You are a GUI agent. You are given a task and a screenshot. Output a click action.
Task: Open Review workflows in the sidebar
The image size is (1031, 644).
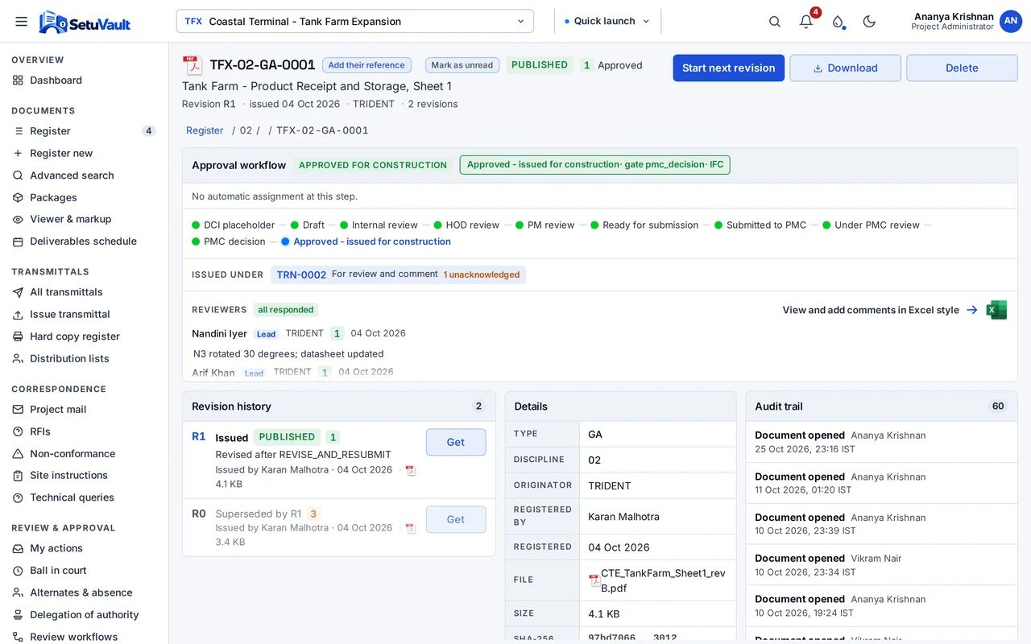tap(84, 637)
